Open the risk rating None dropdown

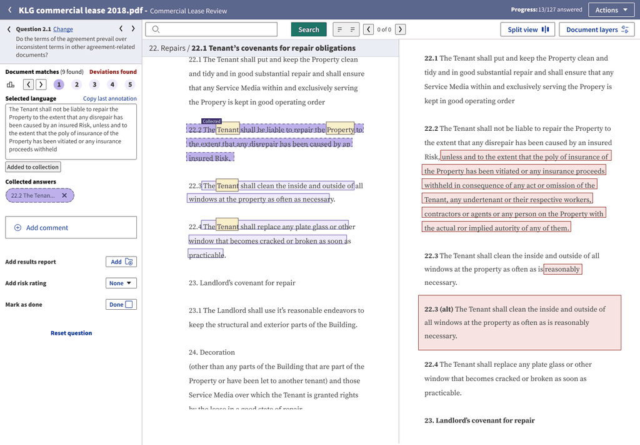click(121, 283)
